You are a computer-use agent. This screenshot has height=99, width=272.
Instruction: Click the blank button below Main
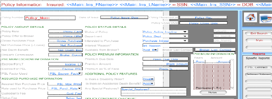click(x=259, y=47)
